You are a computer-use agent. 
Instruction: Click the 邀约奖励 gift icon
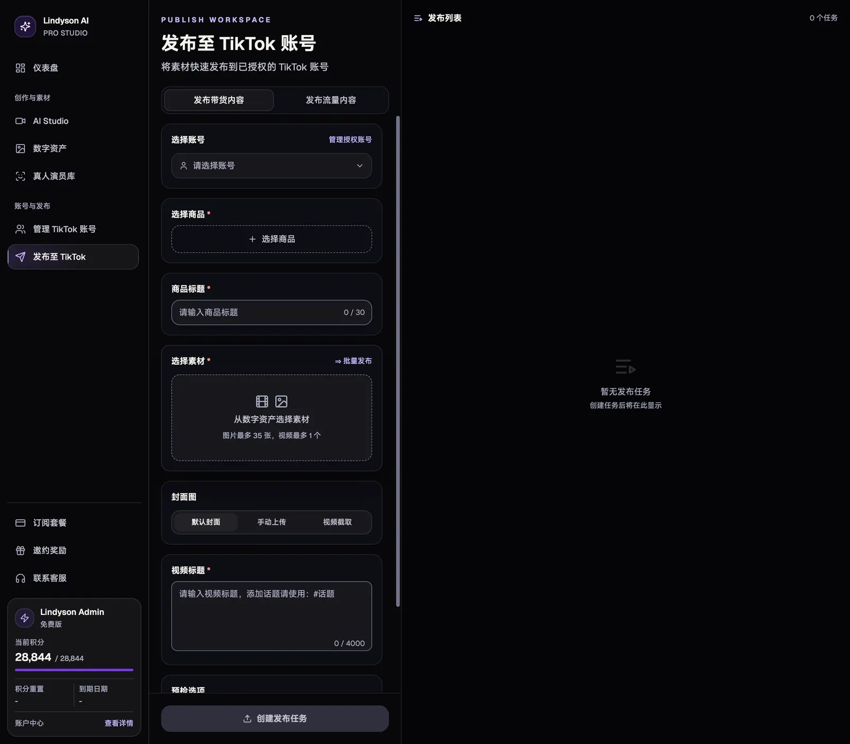point(20,551)
